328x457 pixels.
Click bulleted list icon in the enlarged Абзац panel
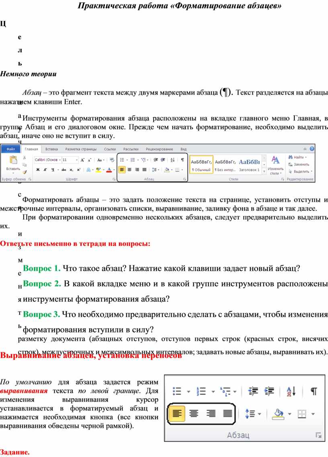click(177, 391)
